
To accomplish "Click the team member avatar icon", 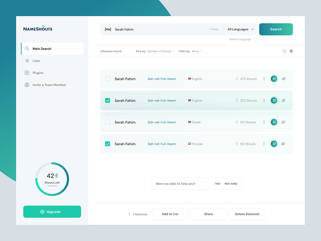I will tap(27, 85).
